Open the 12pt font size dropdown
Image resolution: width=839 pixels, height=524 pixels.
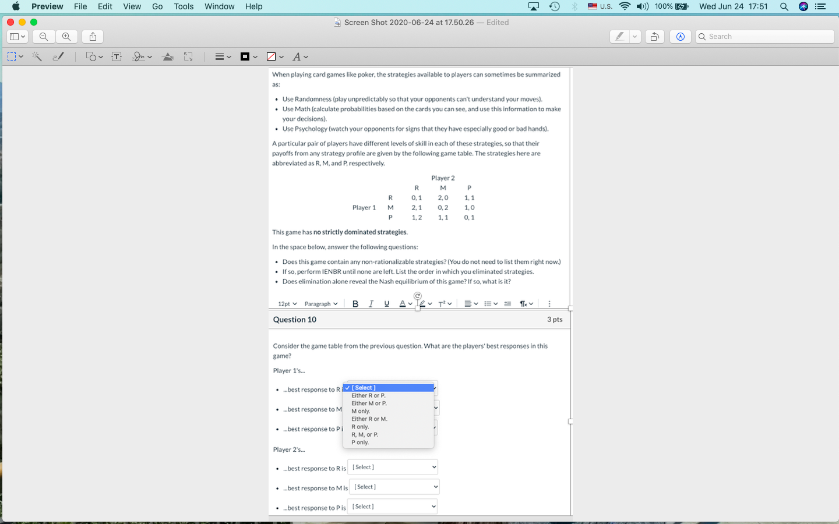click(x=286, y=303)
